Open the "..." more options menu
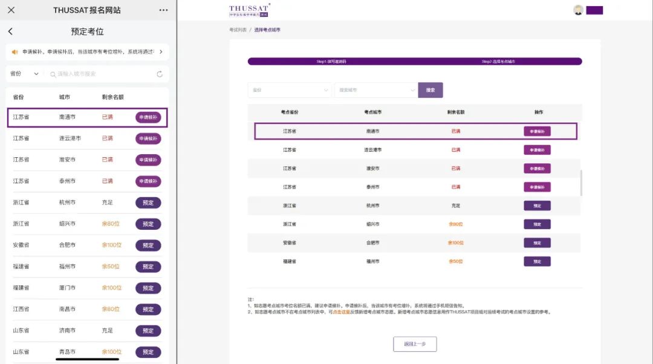This screenshot has width=653, height=364. click(162, 10)
